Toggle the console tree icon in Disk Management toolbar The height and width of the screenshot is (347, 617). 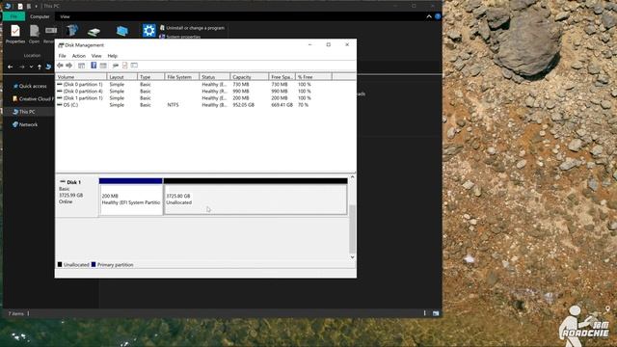point(81,66)
